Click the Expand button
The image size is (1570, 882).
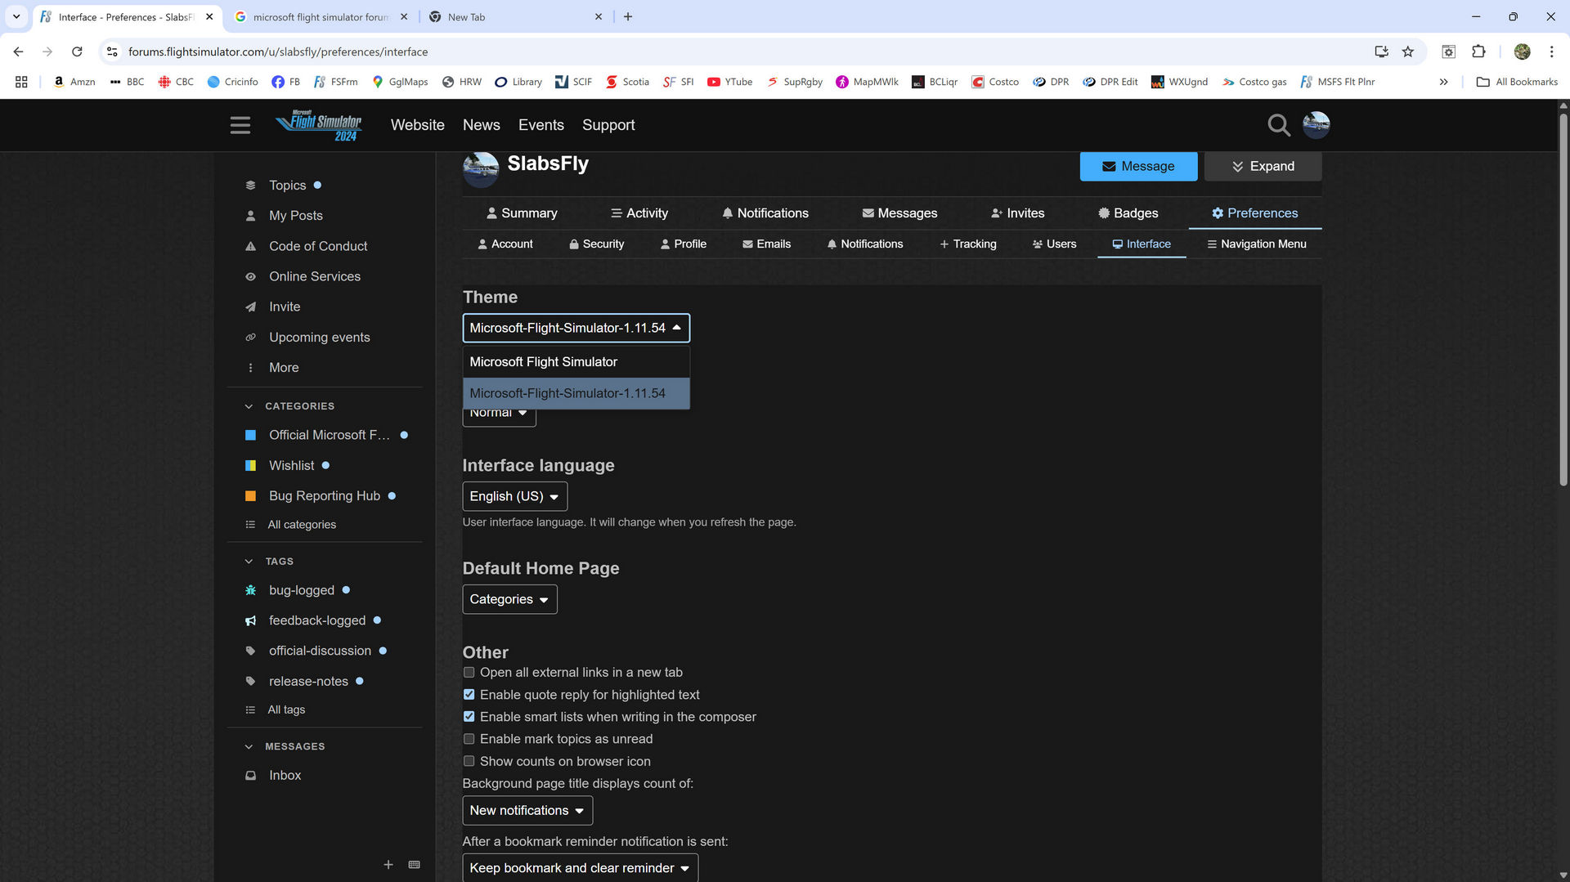1263,166
